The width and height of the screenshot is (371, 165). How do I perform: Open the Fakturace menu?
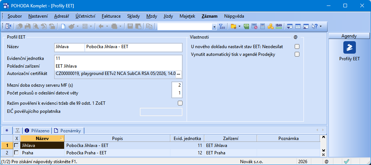(111, 16)
